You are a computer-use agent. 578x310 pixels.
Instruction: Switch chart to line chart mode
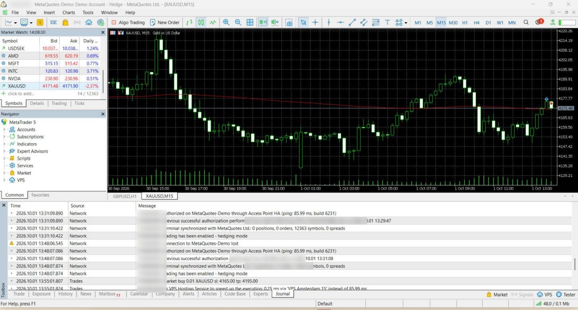pos(213,22)
